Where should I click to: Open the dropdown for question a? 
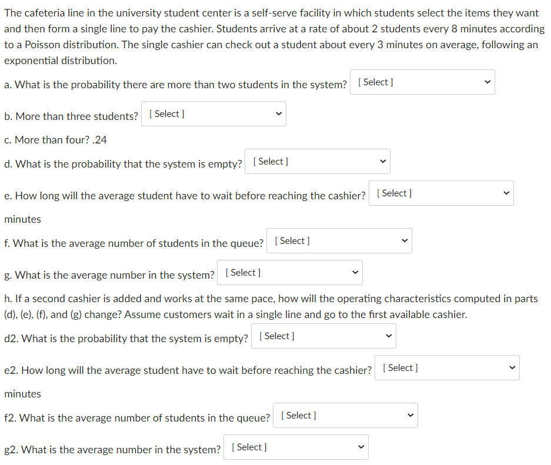pyautogui.click(x=422, y=82)
